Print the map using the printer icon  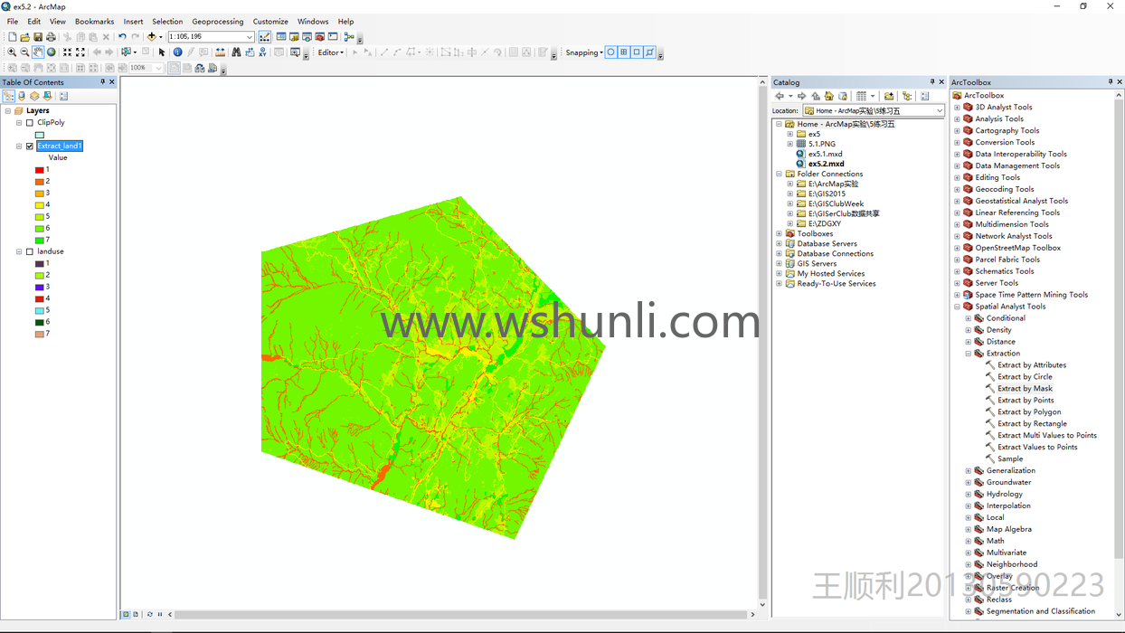point(51,37)
